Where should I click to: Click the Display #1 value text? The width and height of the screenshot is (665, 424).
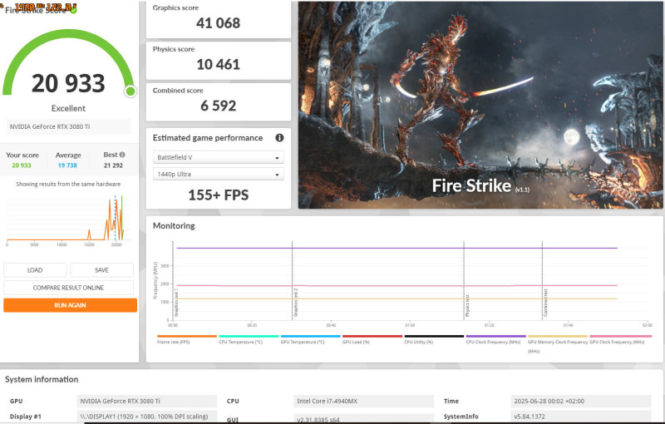click(x=144, y=417)
